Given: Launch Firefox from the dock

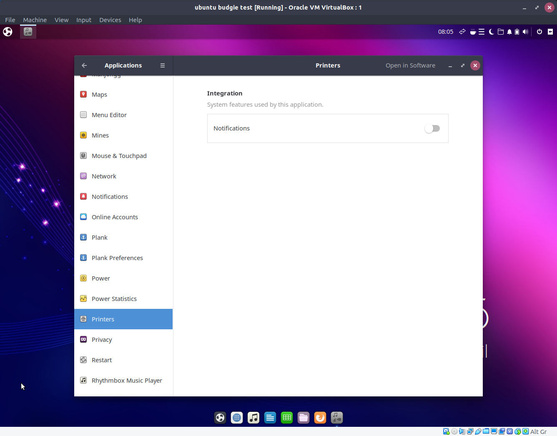Looking at the screenshot, I should coord(320,417).
